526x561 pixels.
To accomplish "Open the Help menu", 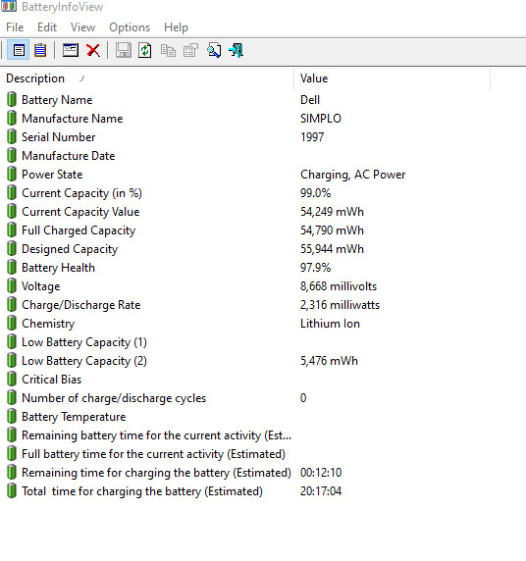I will 176,27.
